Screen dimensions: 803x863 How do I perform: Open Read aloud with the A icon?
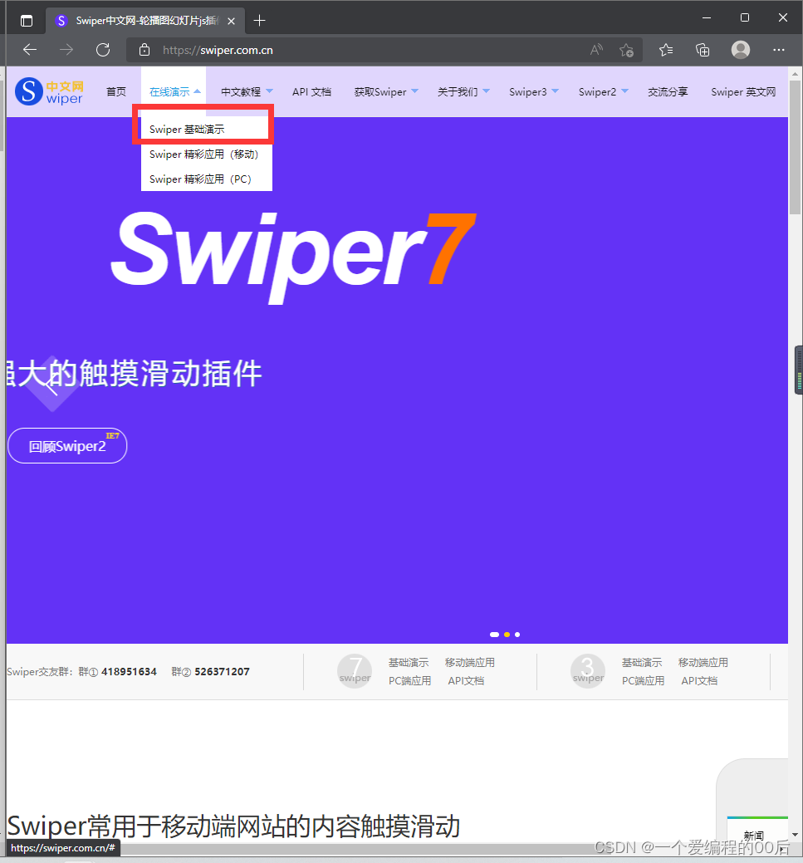coord(595,50)
